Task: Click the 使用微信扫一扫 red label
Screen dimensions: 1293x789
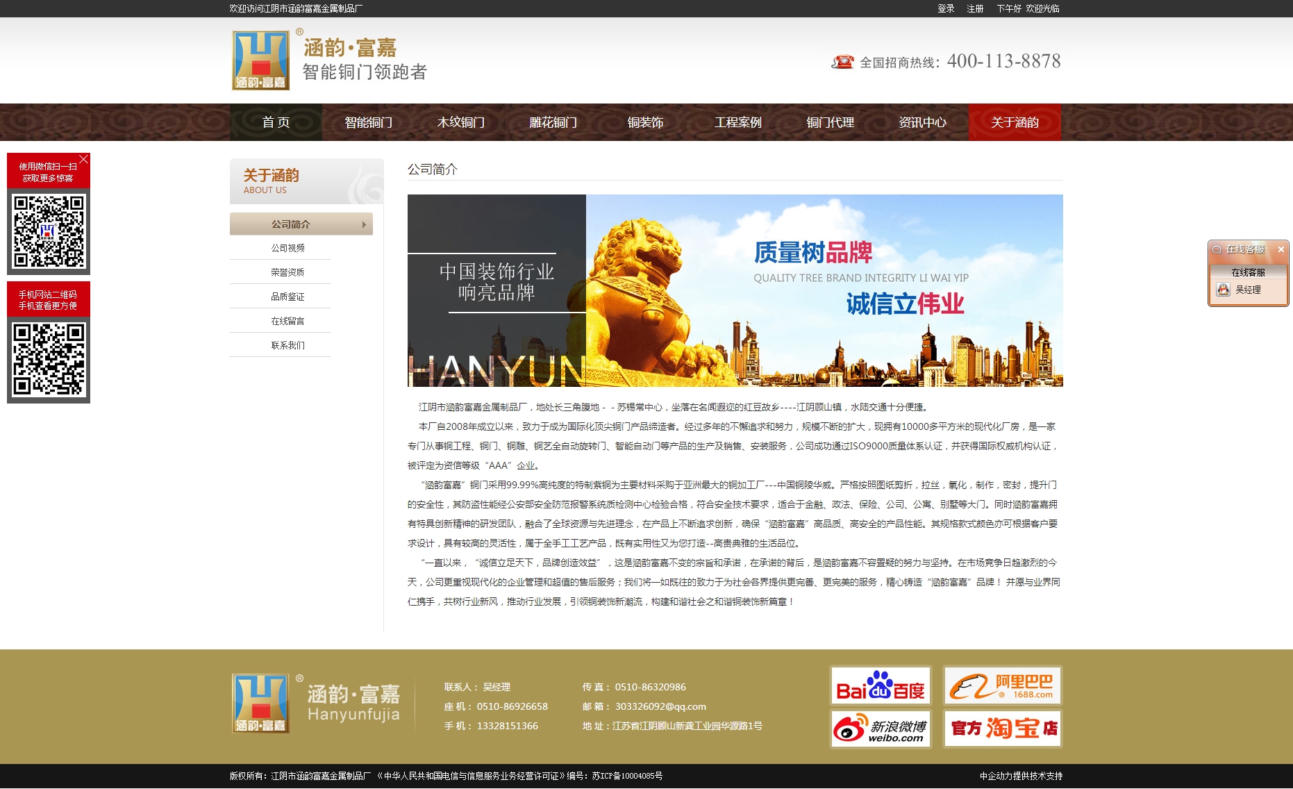Action: point(48,172)
